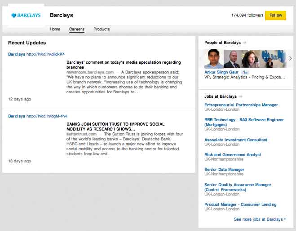Click the Recent Updates heading
296x231 pixels.
tap(27, 43)
